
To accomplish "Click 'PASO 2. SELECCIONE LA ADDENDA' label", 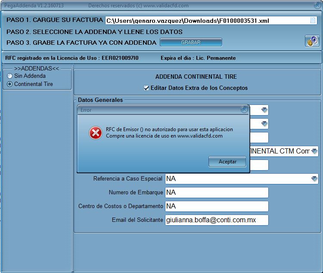I will pos(94,32).
